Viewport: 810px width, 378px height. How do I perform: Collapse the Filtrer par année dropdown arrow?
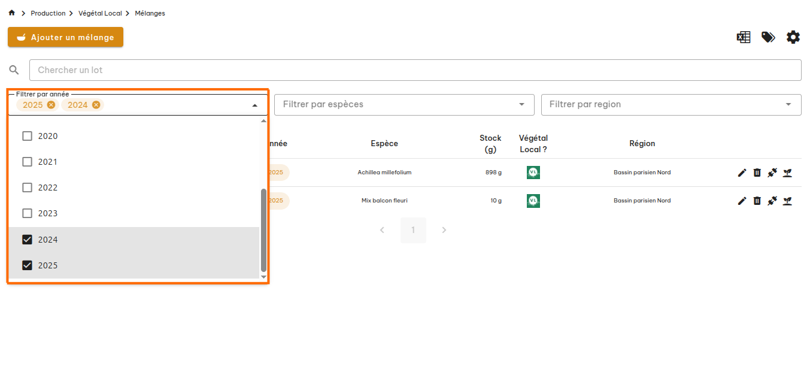(255, 105)
